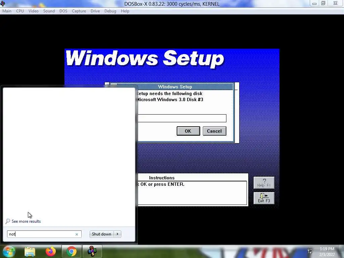
Task: Clear the search text with X
Action: click(x=77, y=234)
